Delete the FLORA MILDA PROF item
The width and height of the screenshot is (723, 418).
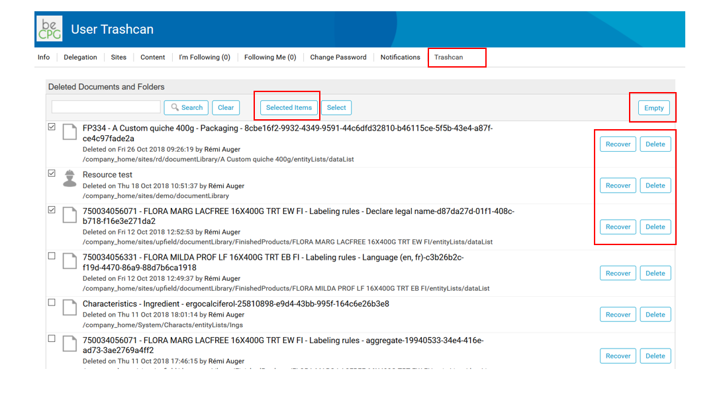(655, 273)
